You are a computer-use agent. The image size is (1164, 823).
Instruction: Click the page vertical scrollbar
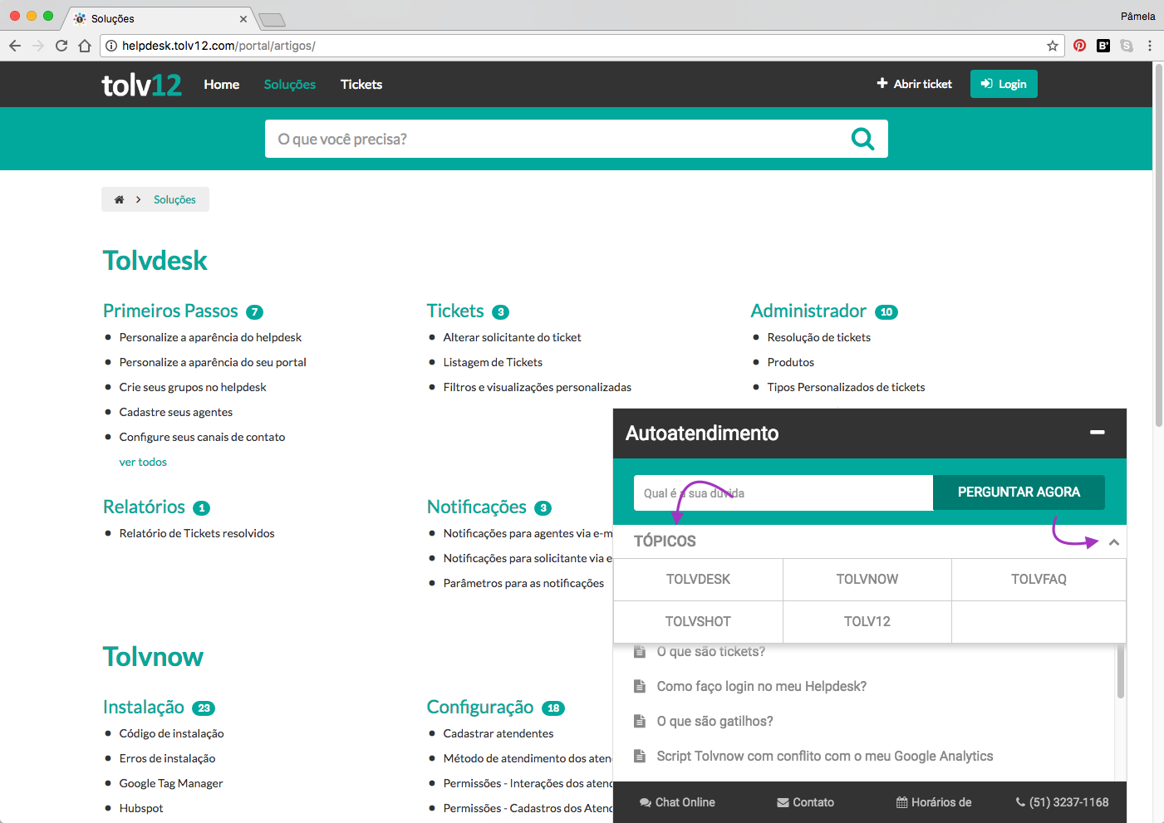tap(1158, 245)
